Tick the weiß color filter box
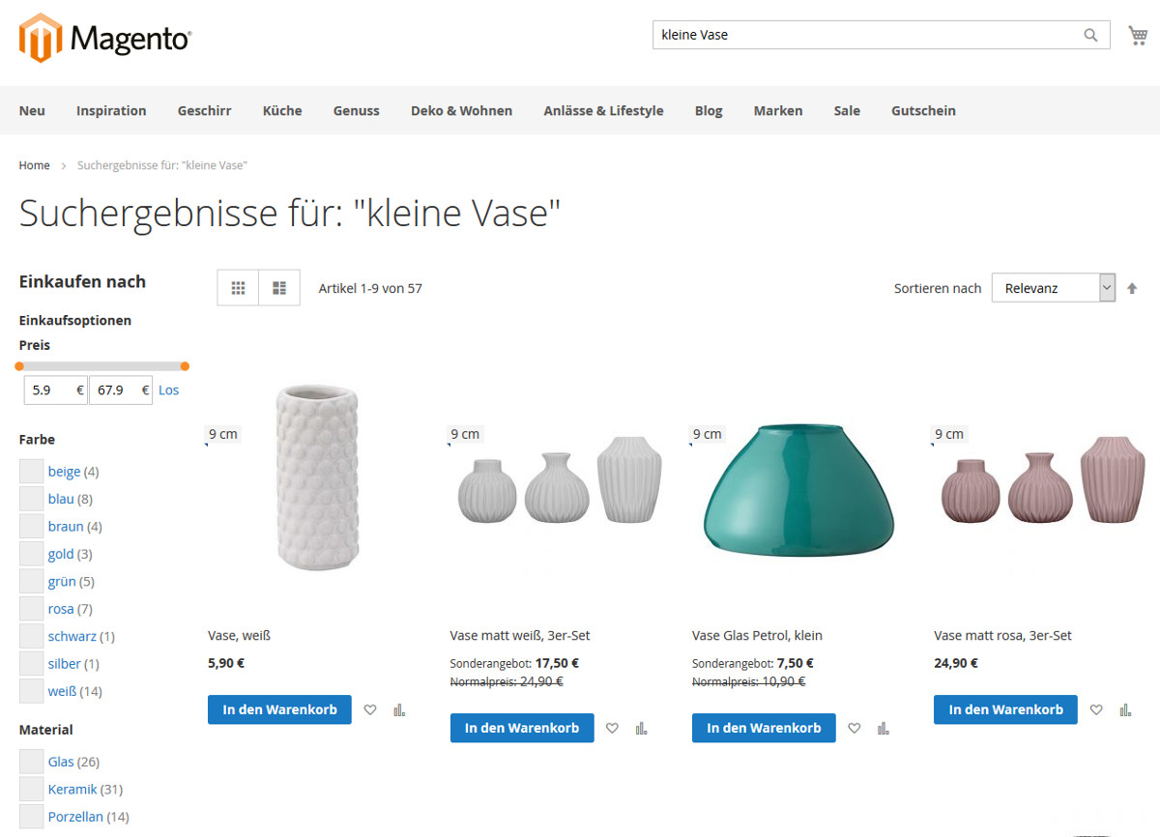 pyautogui.click(x=32, y=691)
